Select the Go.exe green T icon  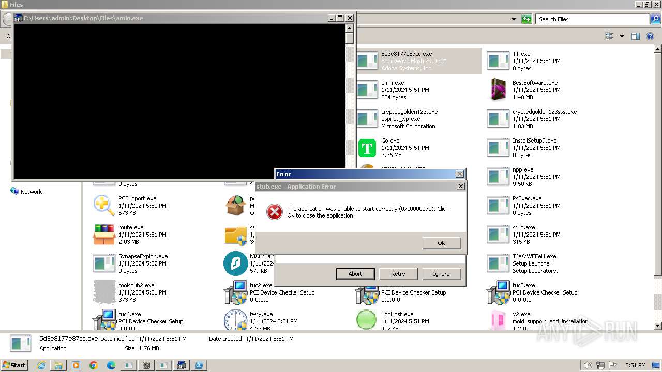pyautogui.click(x=367, y=148)
